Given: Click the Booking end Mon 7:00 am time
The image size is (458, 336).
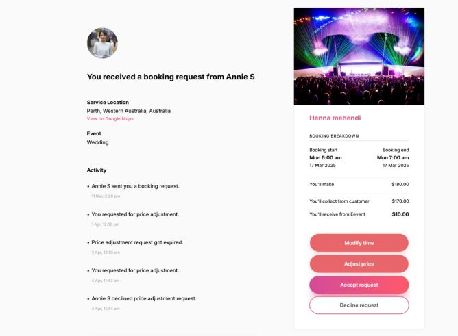Looking at the screenshot, I should coord(393,157).
